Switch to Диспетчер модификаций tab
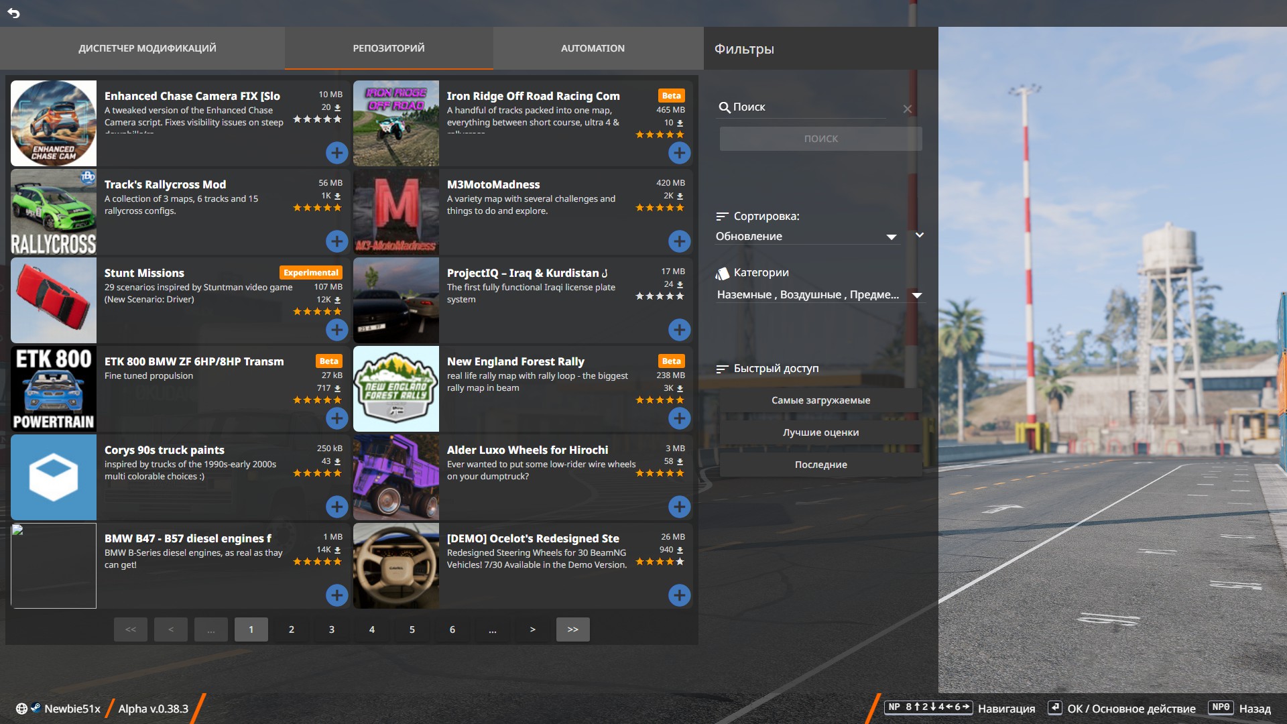This screenshot has width=1287, height=724. coord(147,48)
